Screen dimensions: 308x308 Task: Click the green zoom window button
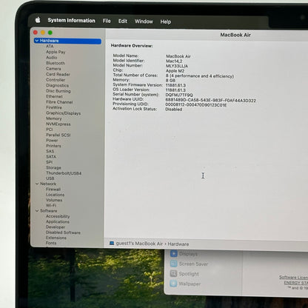[x=50, y=33]
